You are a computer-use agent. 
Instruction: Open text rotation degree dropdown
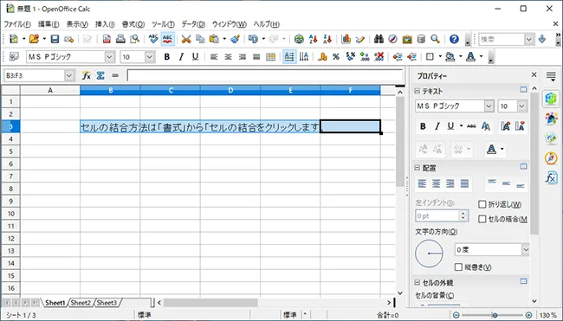tap(525, 249)
